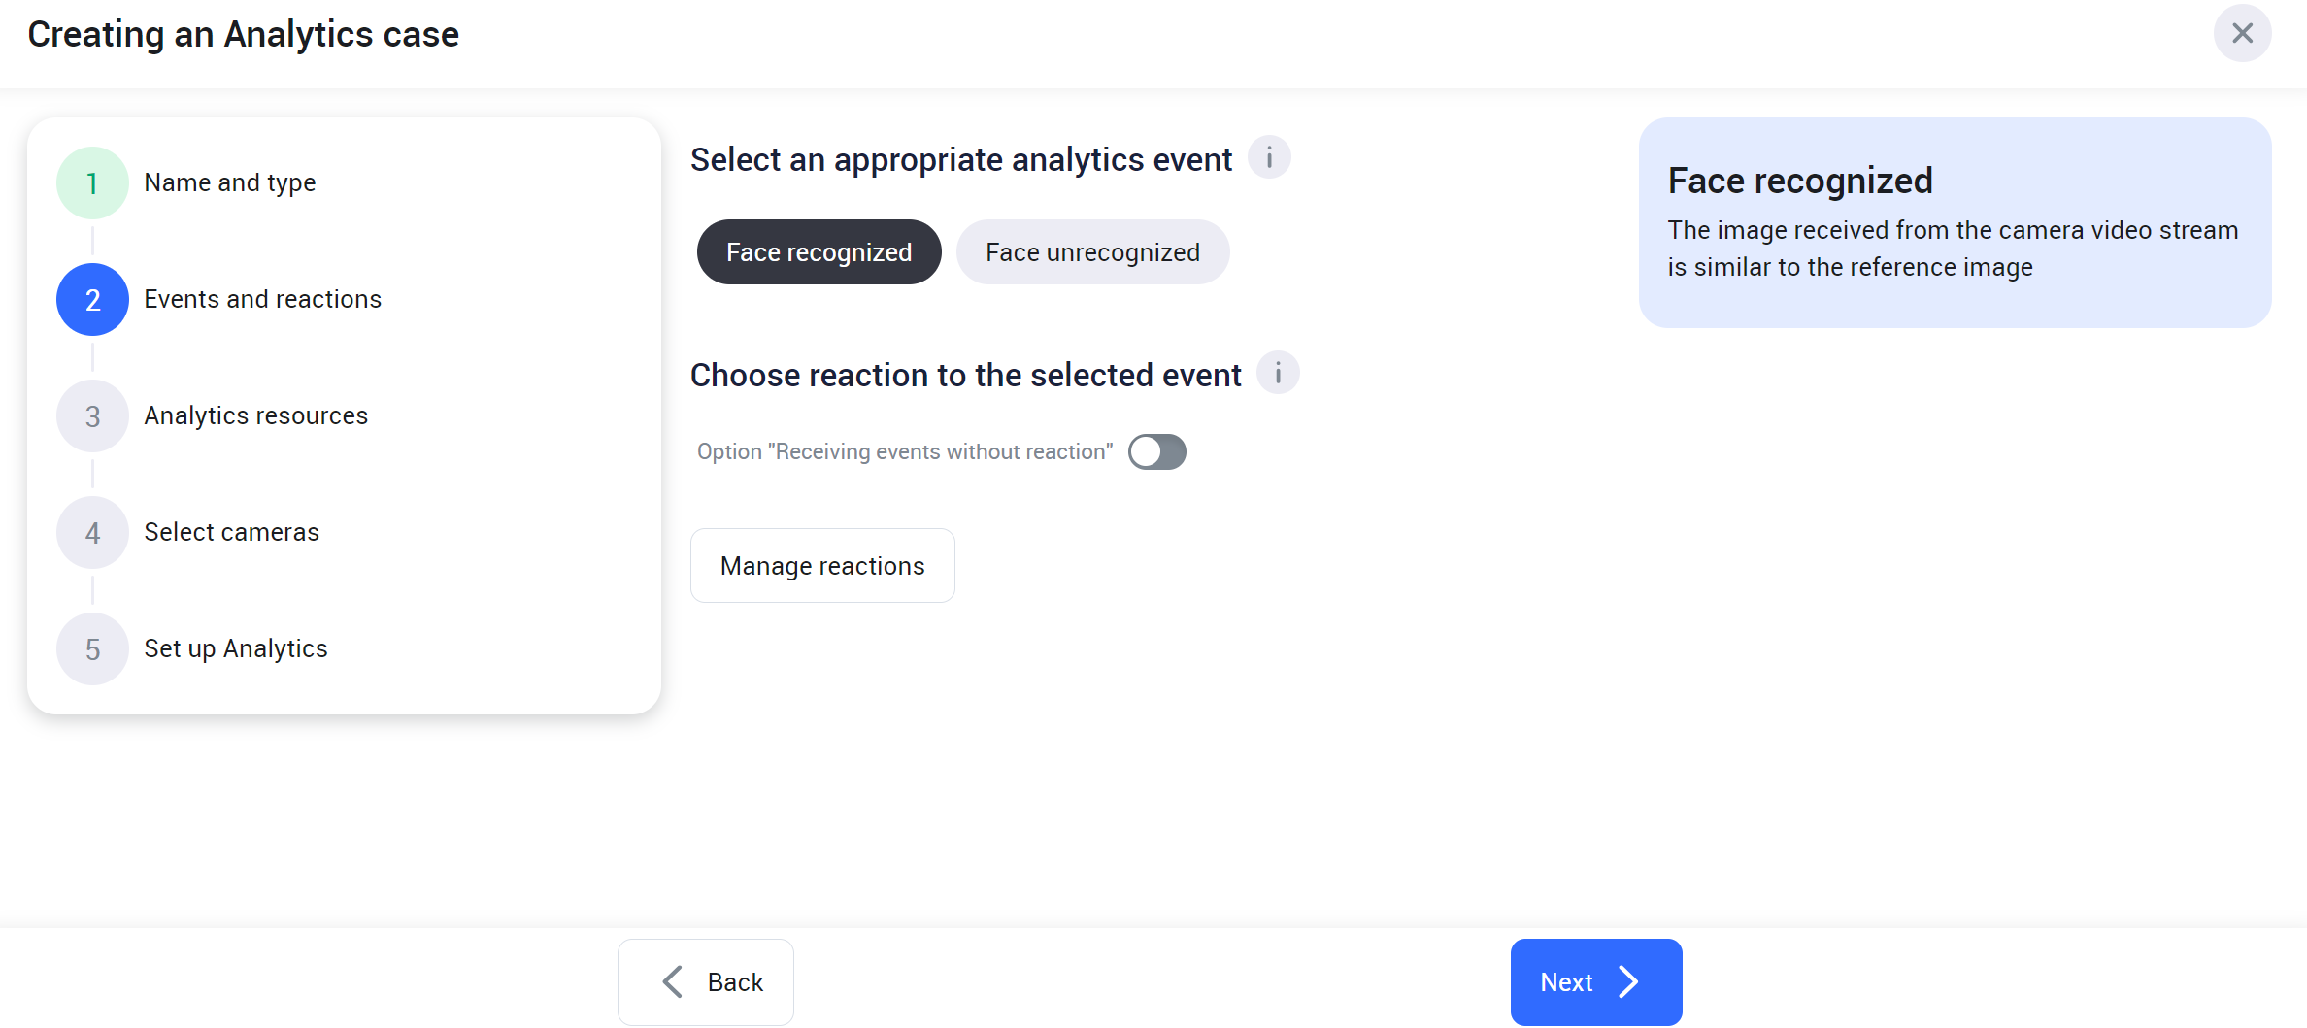Close the Analytics case dialog
The height and width of the screenshot is (1028, 2307).
pyautogui.click(x=2242, y=34)
